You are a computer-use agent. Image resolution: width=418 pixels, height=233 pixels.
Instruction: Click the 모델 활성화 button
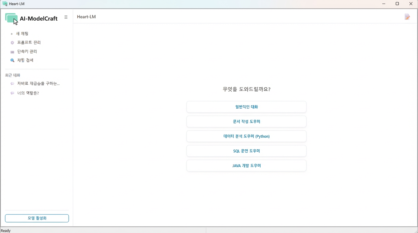click(x=37, y=218)
